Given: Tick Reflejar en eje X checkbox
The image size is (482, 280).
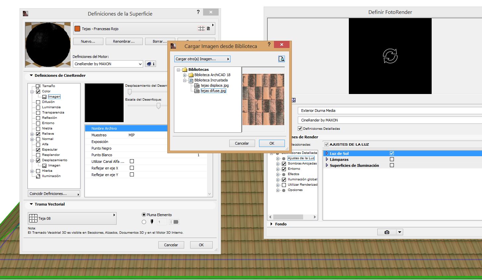Looking at the screenshot, I should (132, 168).
